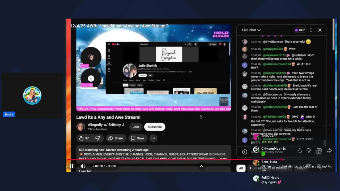Viewport: 340px width, 191px height.
Task: Expand the video description with ...more
Action: (223, 159)
